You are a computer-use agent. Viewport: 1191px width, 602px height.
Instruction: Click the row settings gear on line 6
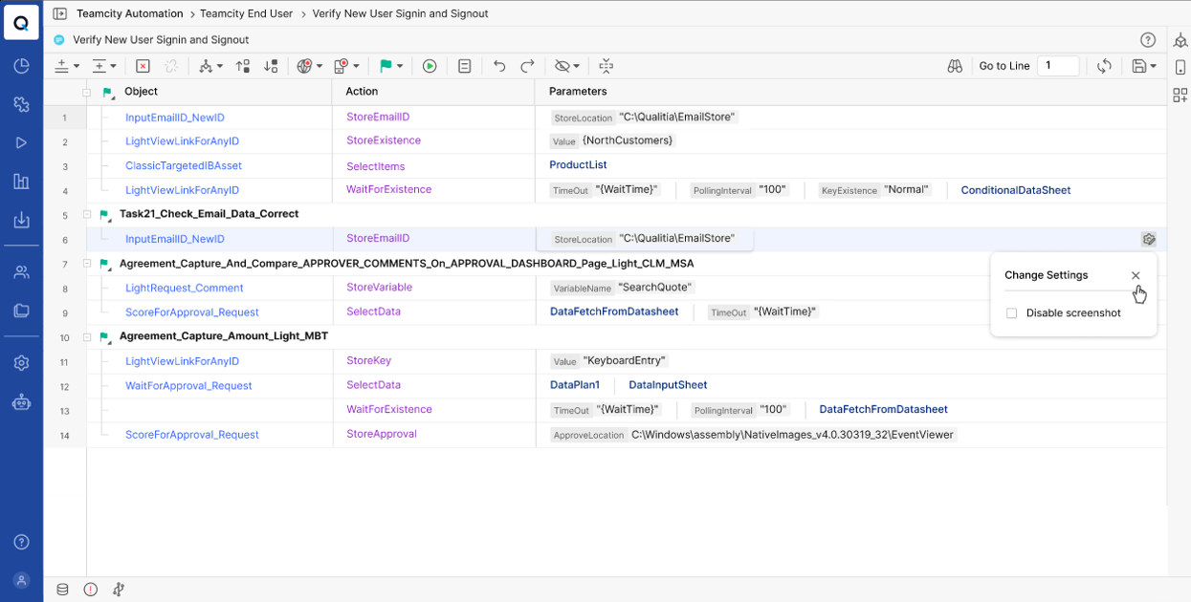[x=1148, y=239]
